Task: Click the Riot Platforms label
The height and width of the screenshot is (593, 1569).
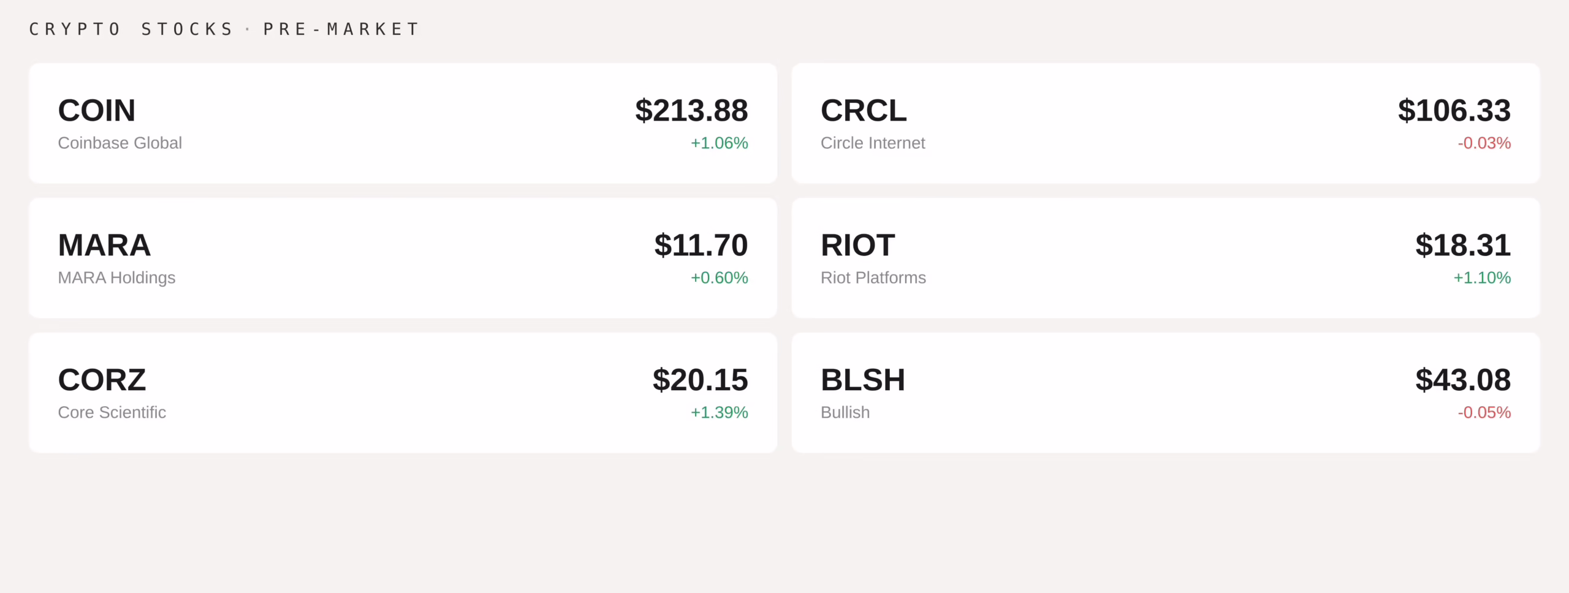Action: click(873, 278)
